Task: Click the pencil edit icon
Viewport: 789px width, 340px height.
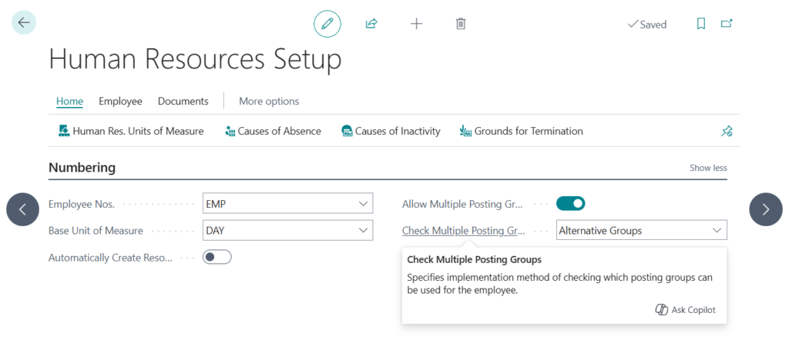Action: click(x=327, y=24)
